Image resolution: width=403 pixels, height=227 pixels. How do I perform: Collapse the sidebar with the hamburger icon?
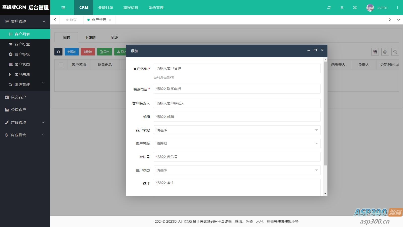pyautogui.click(x=63, y=8)
